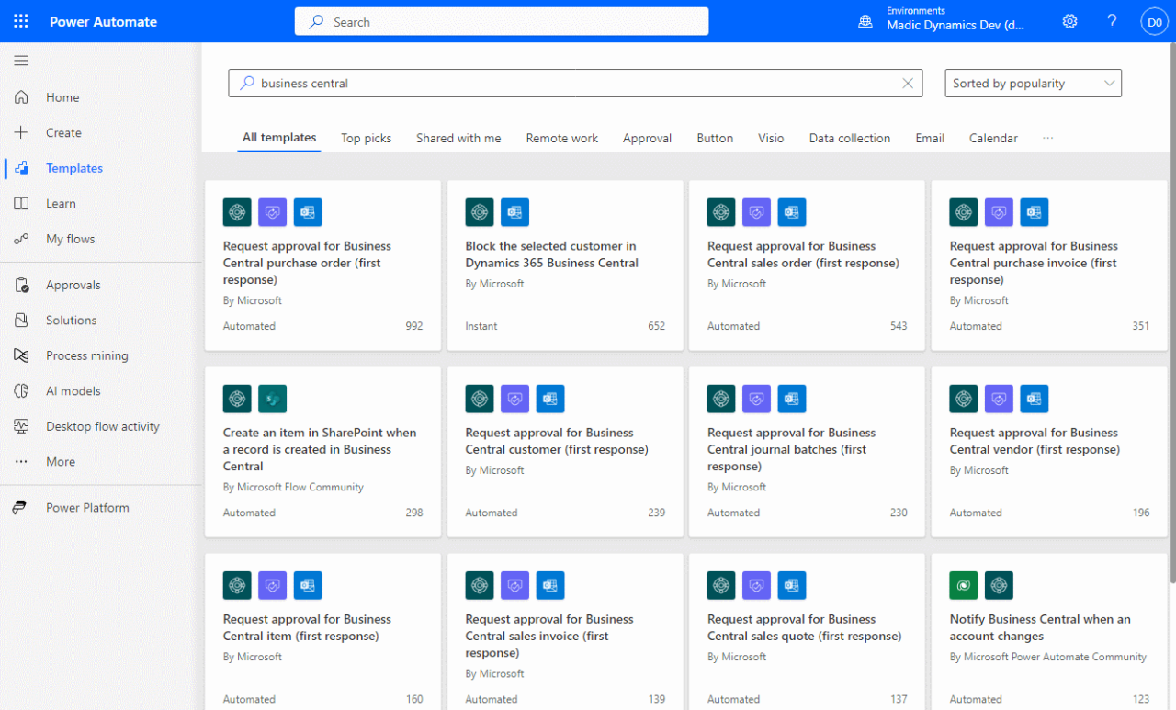Screen dimensions: 1176x710
Task: Click the AI models icon in the sidebar
Action: 22,390
